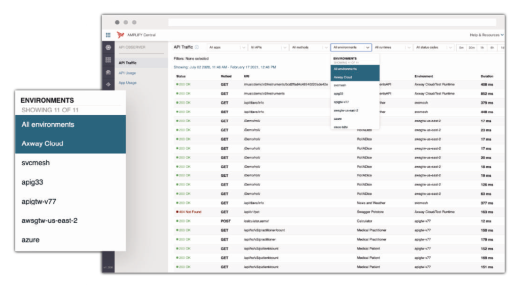Click the 151 ms duration value
Image resolution: width=519 pixels, height=287 pixels.
click(x=487, y=267)
